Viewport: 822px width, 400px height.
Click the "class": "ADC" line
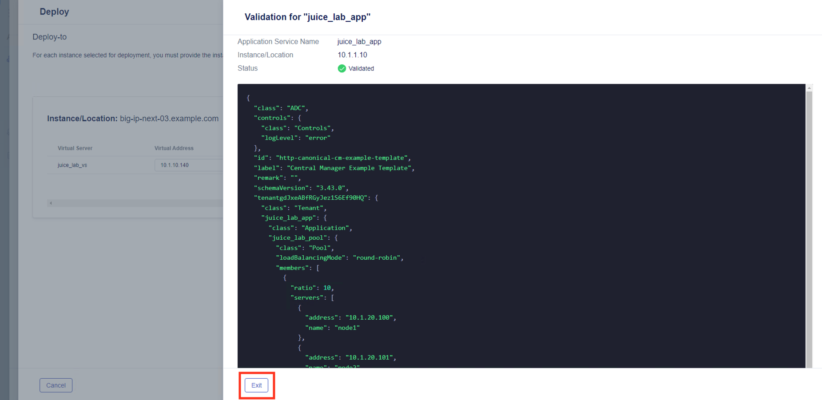click(281, 108)
